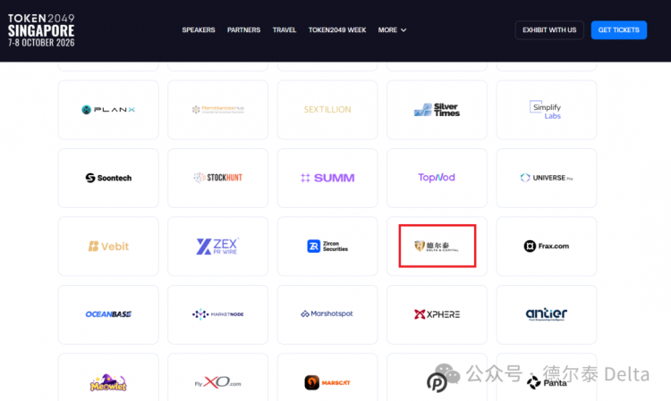Open the Speakers menu item
Screen dimensions: 671x401
pos(199,29)
